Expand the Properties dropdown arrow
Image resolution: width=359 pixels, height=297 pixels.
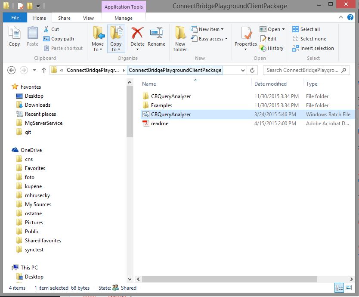click(x=245, y=49)
